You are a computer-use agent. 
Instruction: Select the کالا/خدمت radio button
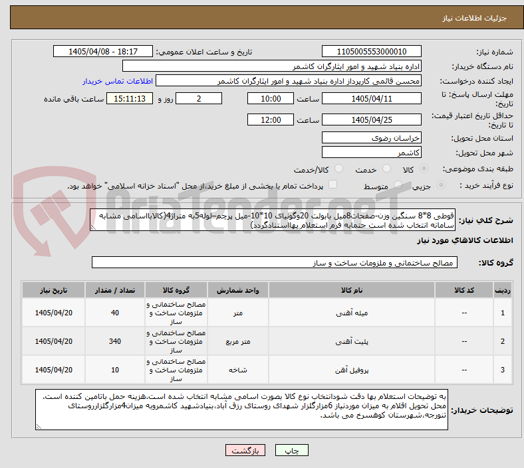pos(339,169)
